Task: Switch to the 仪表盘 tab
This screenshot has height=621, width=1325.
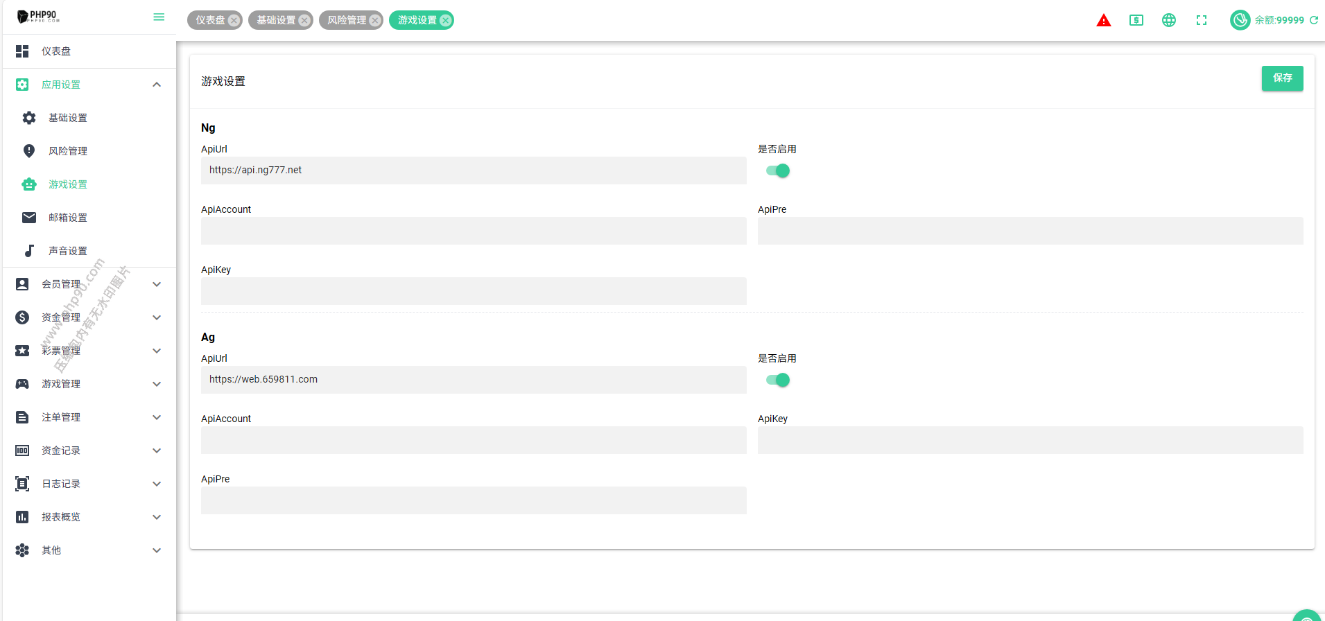Action: [x=209, y=21]
